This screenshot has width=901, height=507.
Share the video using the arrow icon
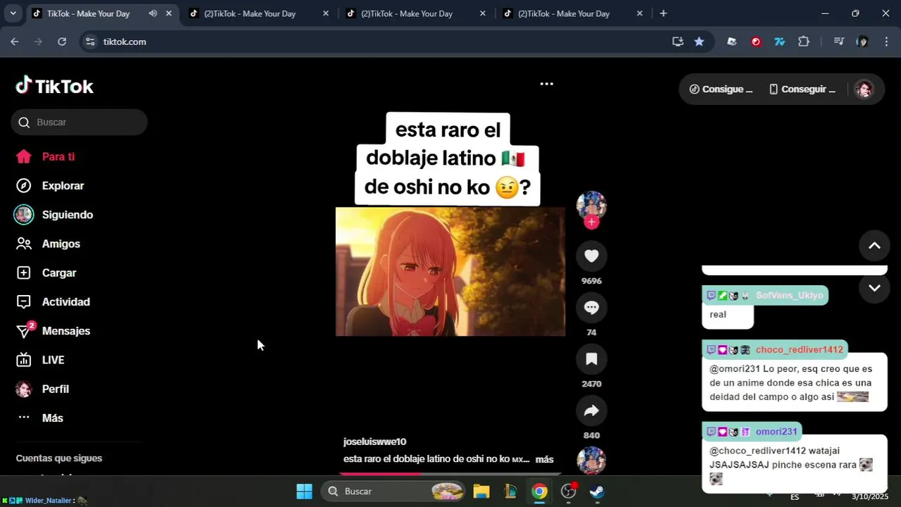coord(592,411)
